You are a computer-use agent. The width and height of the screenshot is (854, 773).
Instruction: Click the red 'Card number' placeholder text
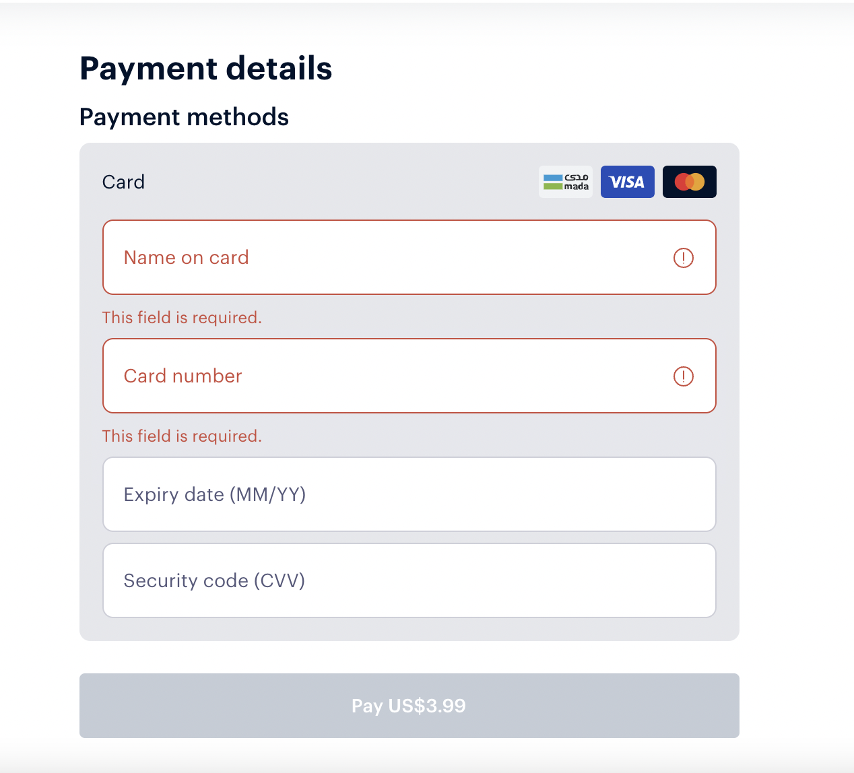(x=183, y=376)
